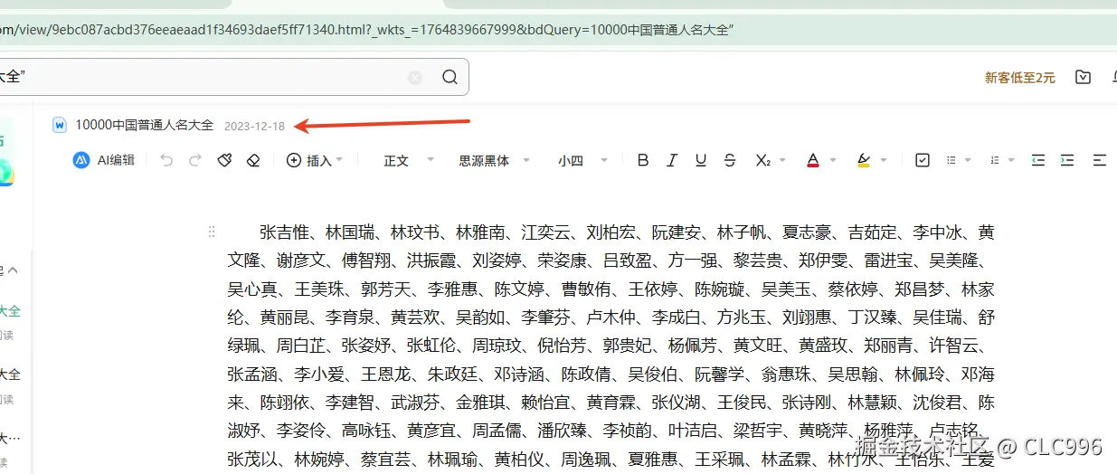Click the name 沈俊君 in document
Screen dimensions: 1117x474
[x=937, y=403]
